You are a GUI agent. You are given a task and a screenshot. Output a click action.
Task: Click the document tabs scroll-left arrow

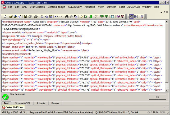[x=164, y=108]
